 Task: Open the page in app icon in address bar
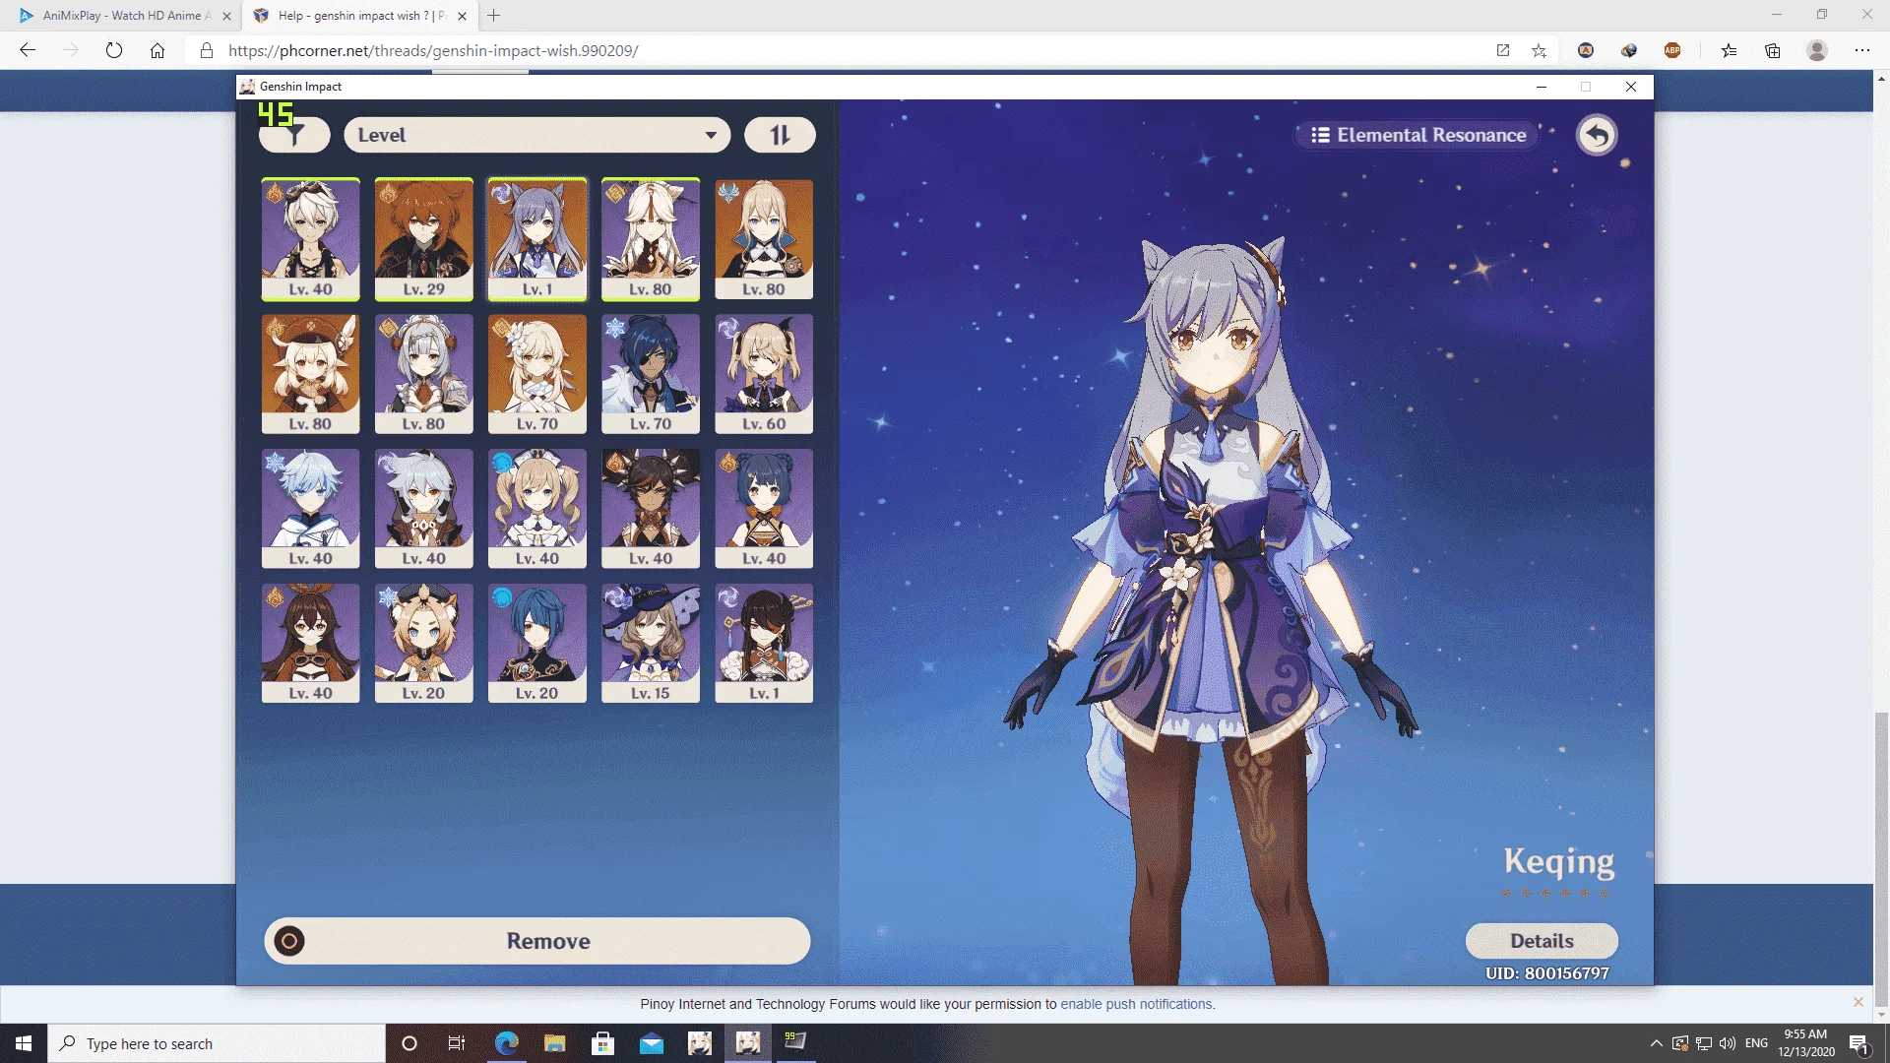(x=1503, y=50)
